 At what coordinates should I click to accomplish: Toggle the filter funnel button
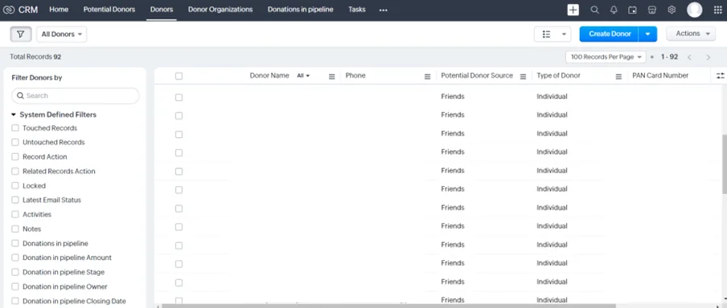click(20, 34)
